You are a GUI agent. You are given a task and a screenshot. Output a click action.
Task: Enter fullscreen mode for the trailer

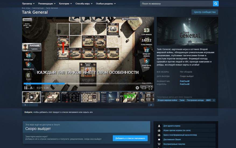tap(150, 88)
